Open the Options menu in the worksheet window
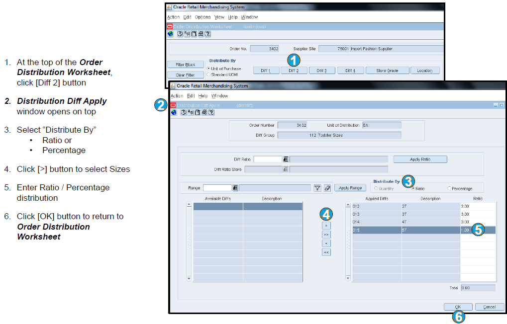 coord(203,16)
